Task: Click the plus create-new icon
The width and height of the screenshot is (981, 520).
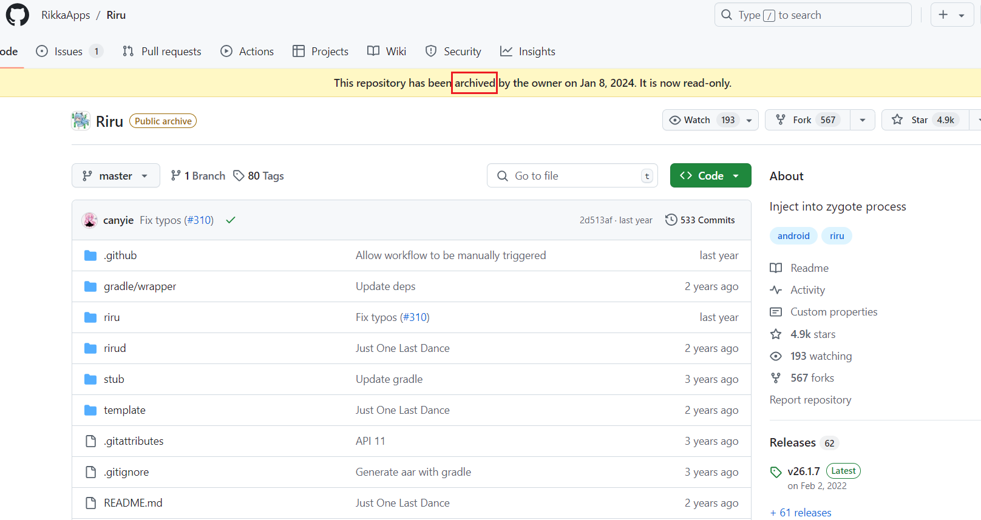Action: pos(943,15)
